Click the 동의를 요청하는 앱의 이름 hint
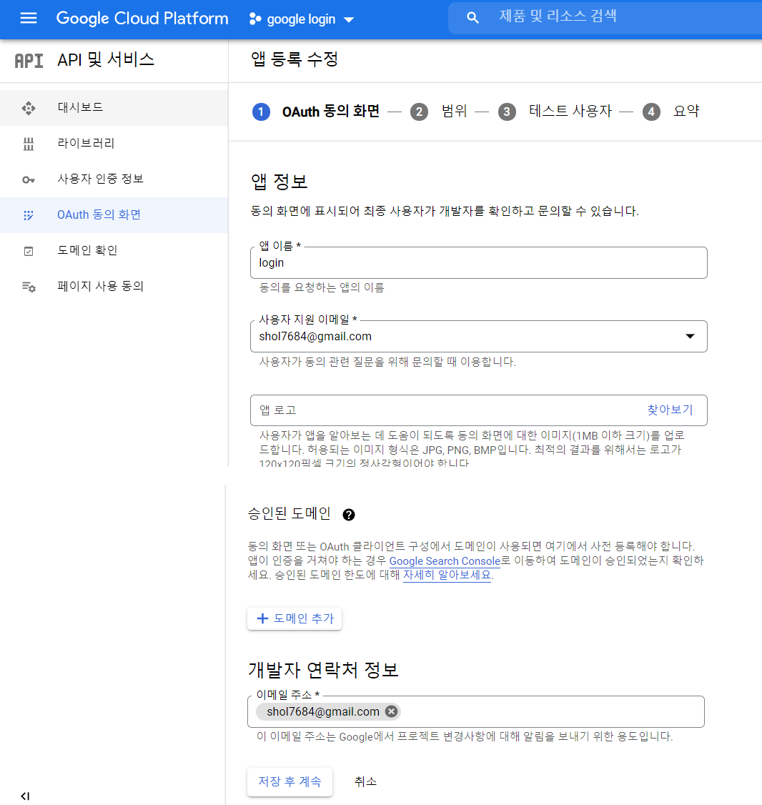The width and height of the screenshot is (762, 805). (322, 287)
